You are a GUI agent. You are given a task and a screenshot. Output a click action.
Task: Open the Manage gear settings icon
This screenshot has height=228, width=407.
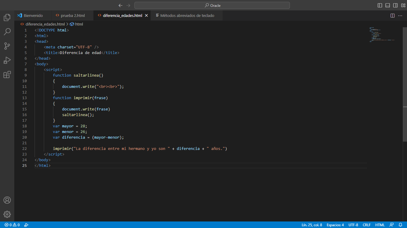pos(7,214)
